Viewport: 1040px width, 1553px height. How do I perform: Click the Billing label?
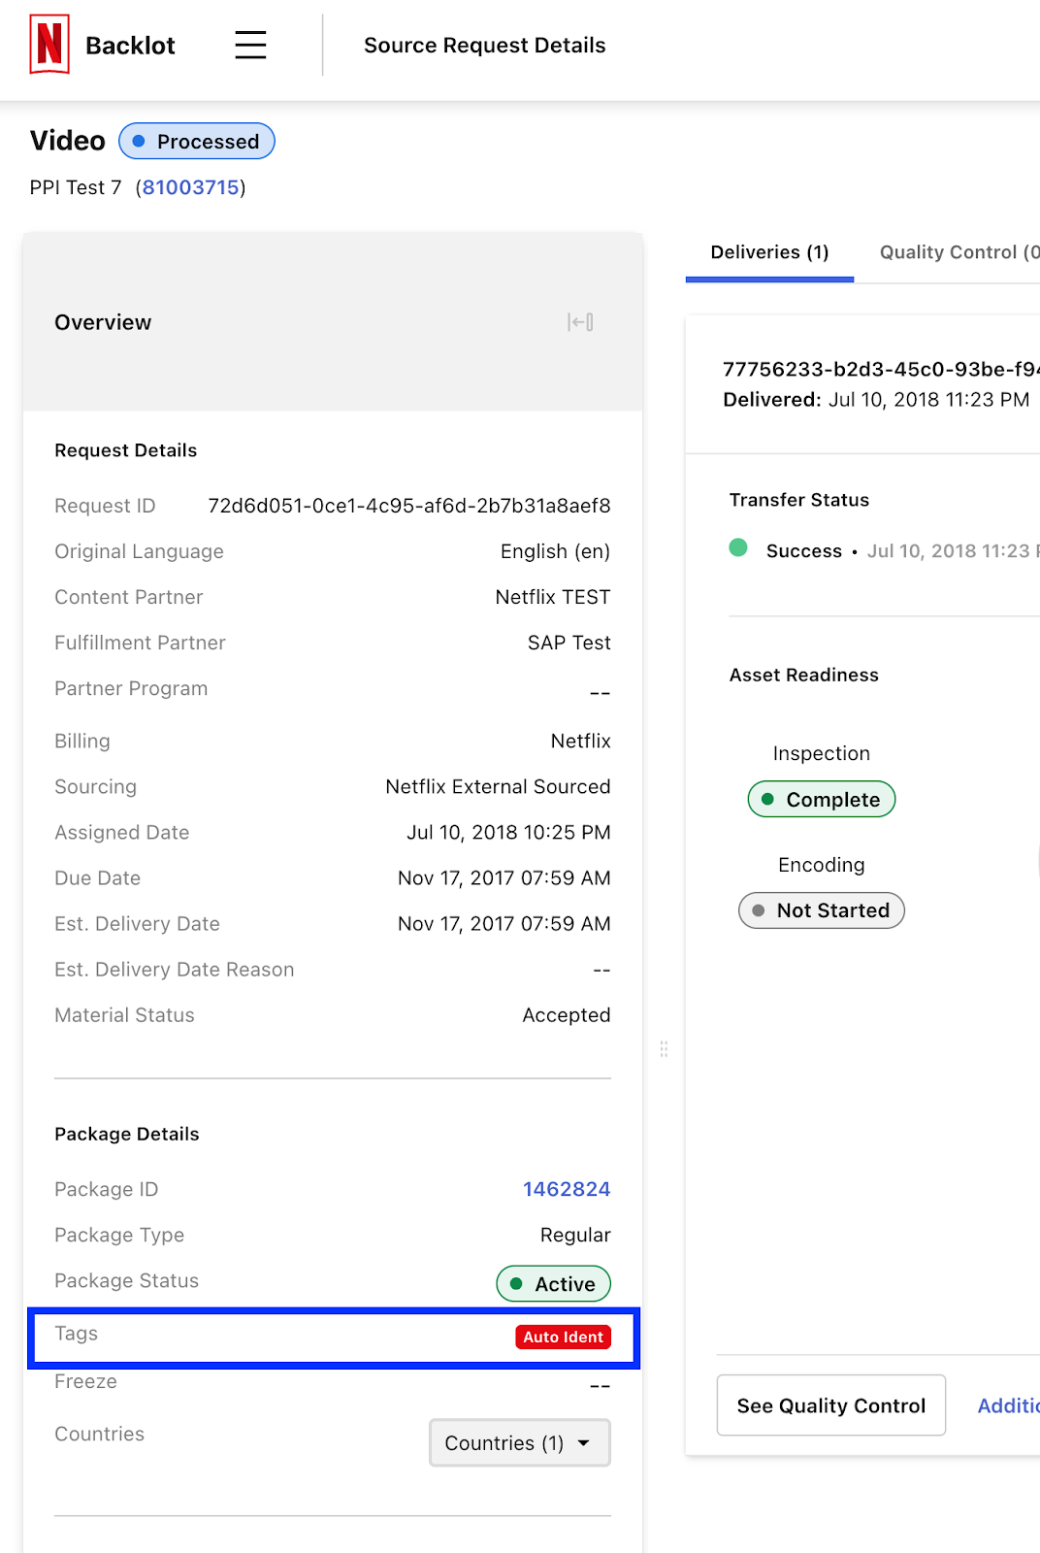(x=82, y=741)
